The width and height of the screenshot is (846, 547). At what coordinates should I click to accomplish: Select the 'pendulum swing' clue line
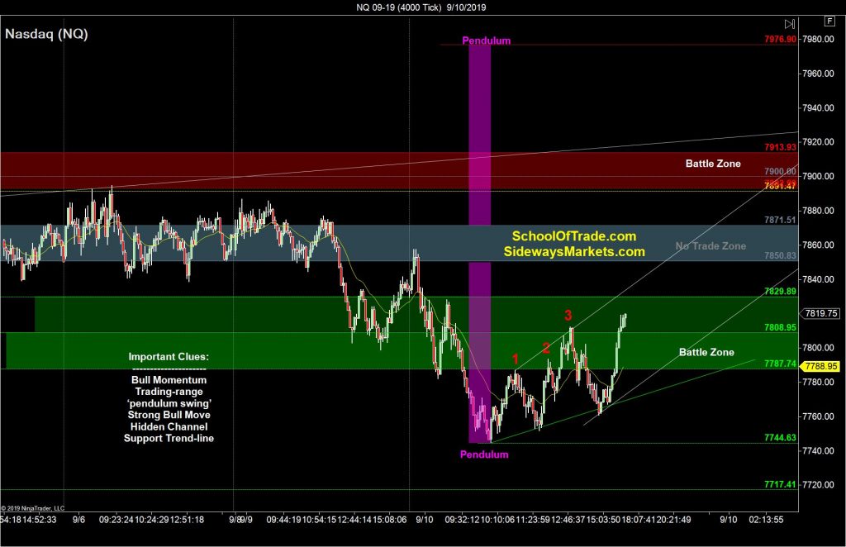(x=169, y=403)
